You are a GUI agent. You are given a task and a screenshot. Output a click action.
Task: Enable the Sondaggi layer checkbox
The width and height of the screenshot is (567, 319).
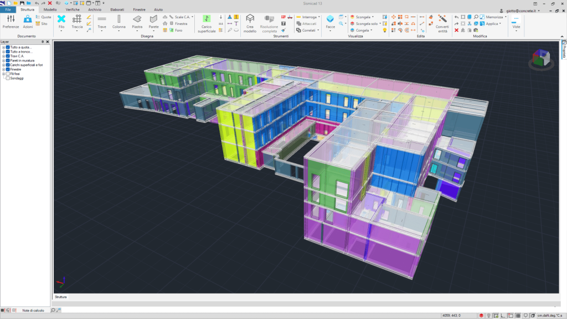(x=8, y=78)
